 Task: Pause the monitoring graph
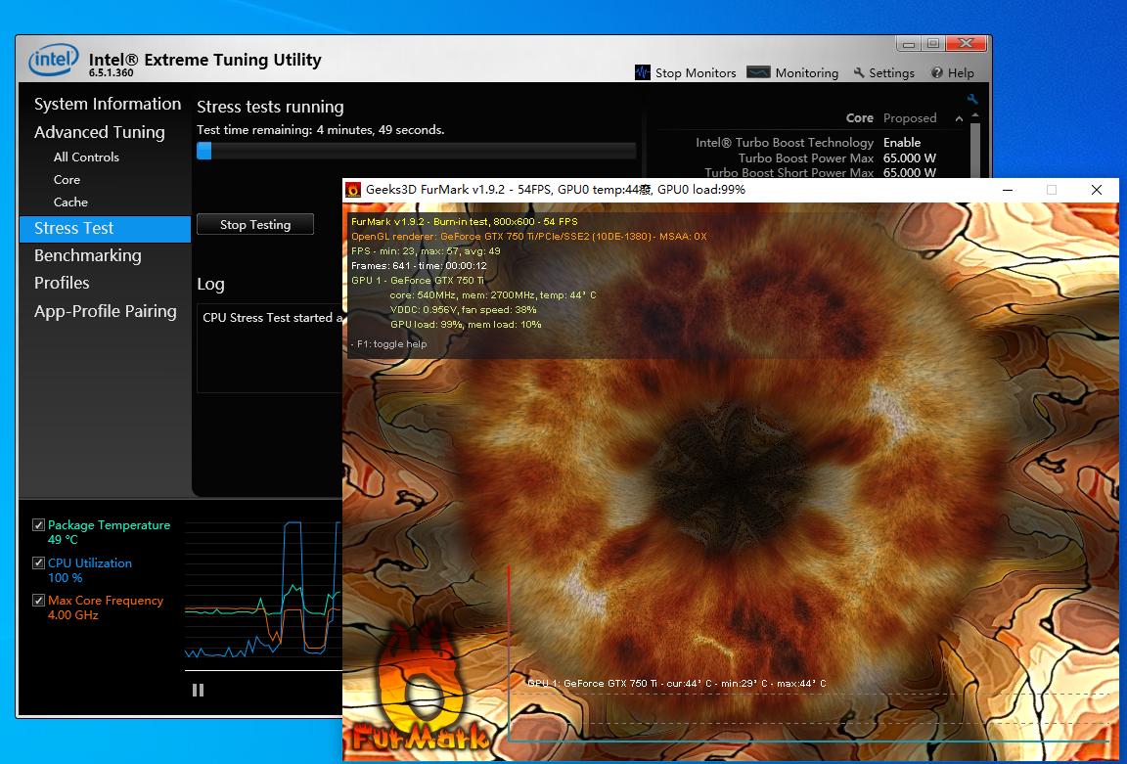198,690
